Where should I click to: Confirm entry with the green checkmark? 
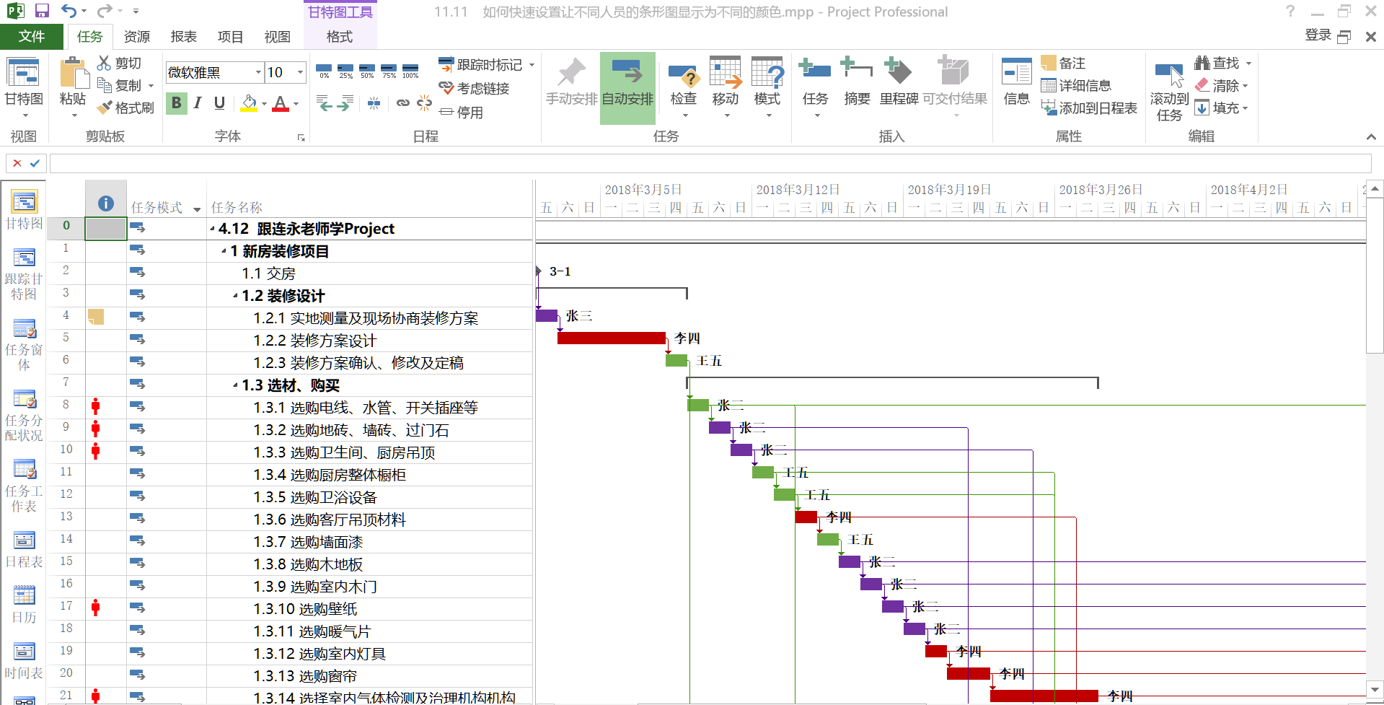(34, 163)
